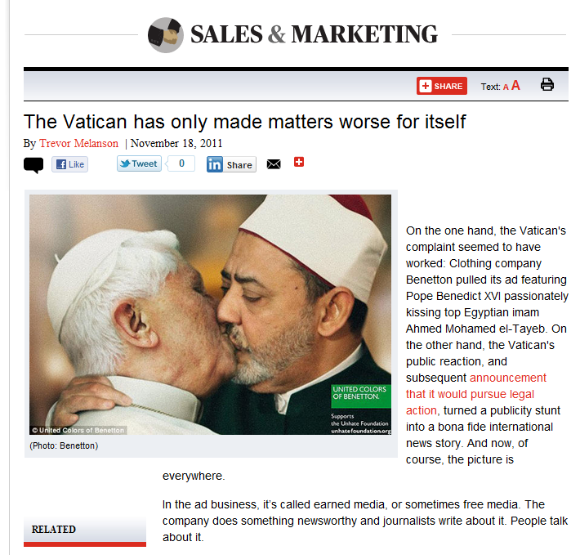Click the article headline about the Vatican
580x555 pixels.
244,121
